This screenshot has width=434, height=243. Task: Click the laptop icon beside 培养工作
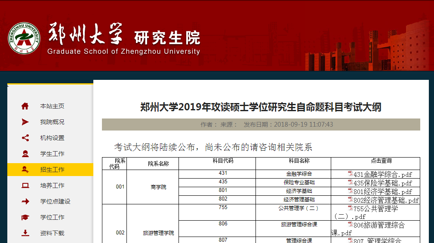point(25,185)
